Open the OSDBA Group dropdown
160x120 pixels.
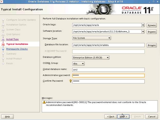tap(78, 64)
